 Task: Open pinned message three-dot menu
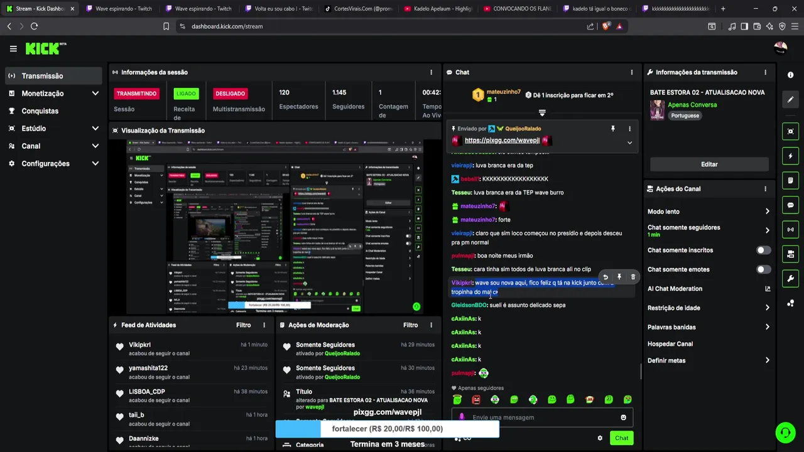629,129
